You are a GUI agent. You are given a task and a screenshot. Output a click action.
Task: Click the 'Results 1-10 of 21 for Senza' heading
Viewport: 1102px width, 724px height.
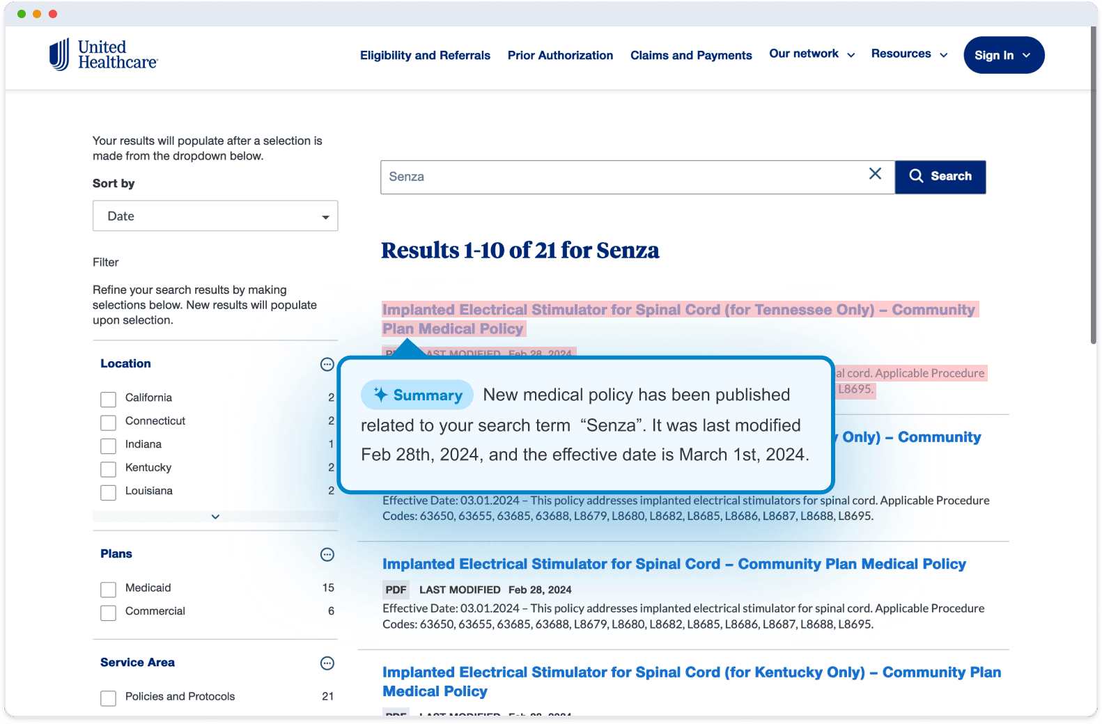click(x=520, y=250)
